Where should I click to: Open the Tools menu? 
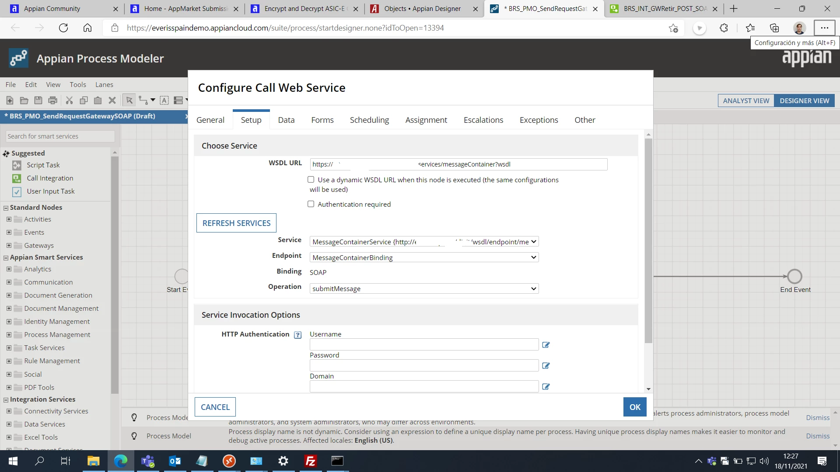coord(78,85)
